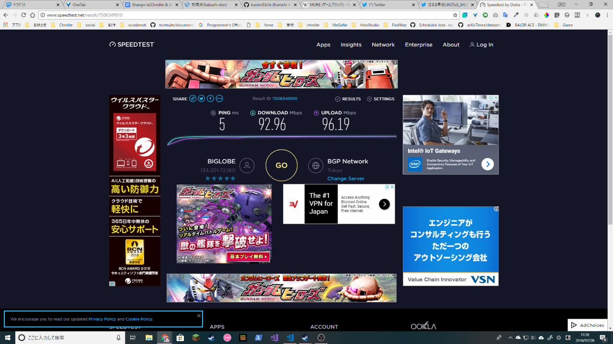Show hidden system tray icons

pyautogui.click(x=511, y=338)
